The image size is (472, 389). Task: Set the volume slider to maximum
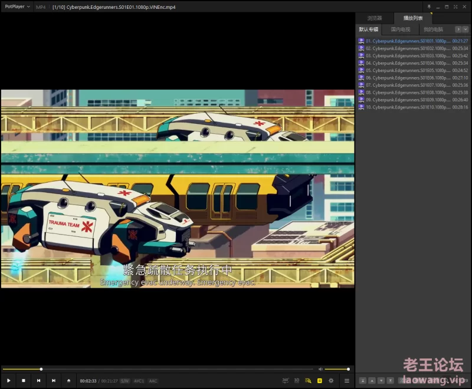348,369
